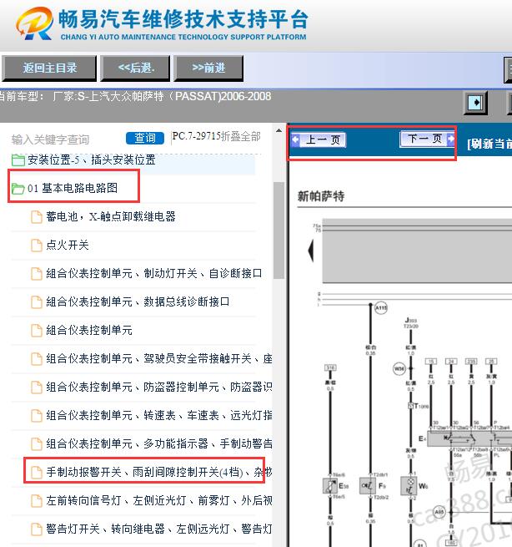Image resolution: width=512 pixels, height=547 pixels.
Task: Click the folder icon beside 安装位置-5
Action: [18, 160]
